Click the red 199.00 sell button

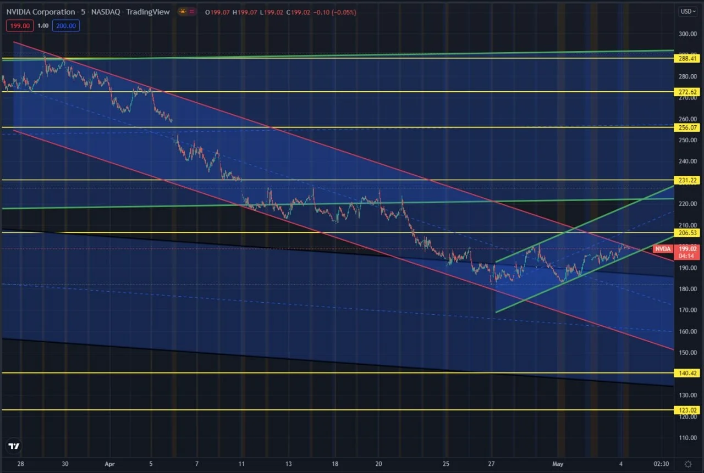click(x=19, y=25)
